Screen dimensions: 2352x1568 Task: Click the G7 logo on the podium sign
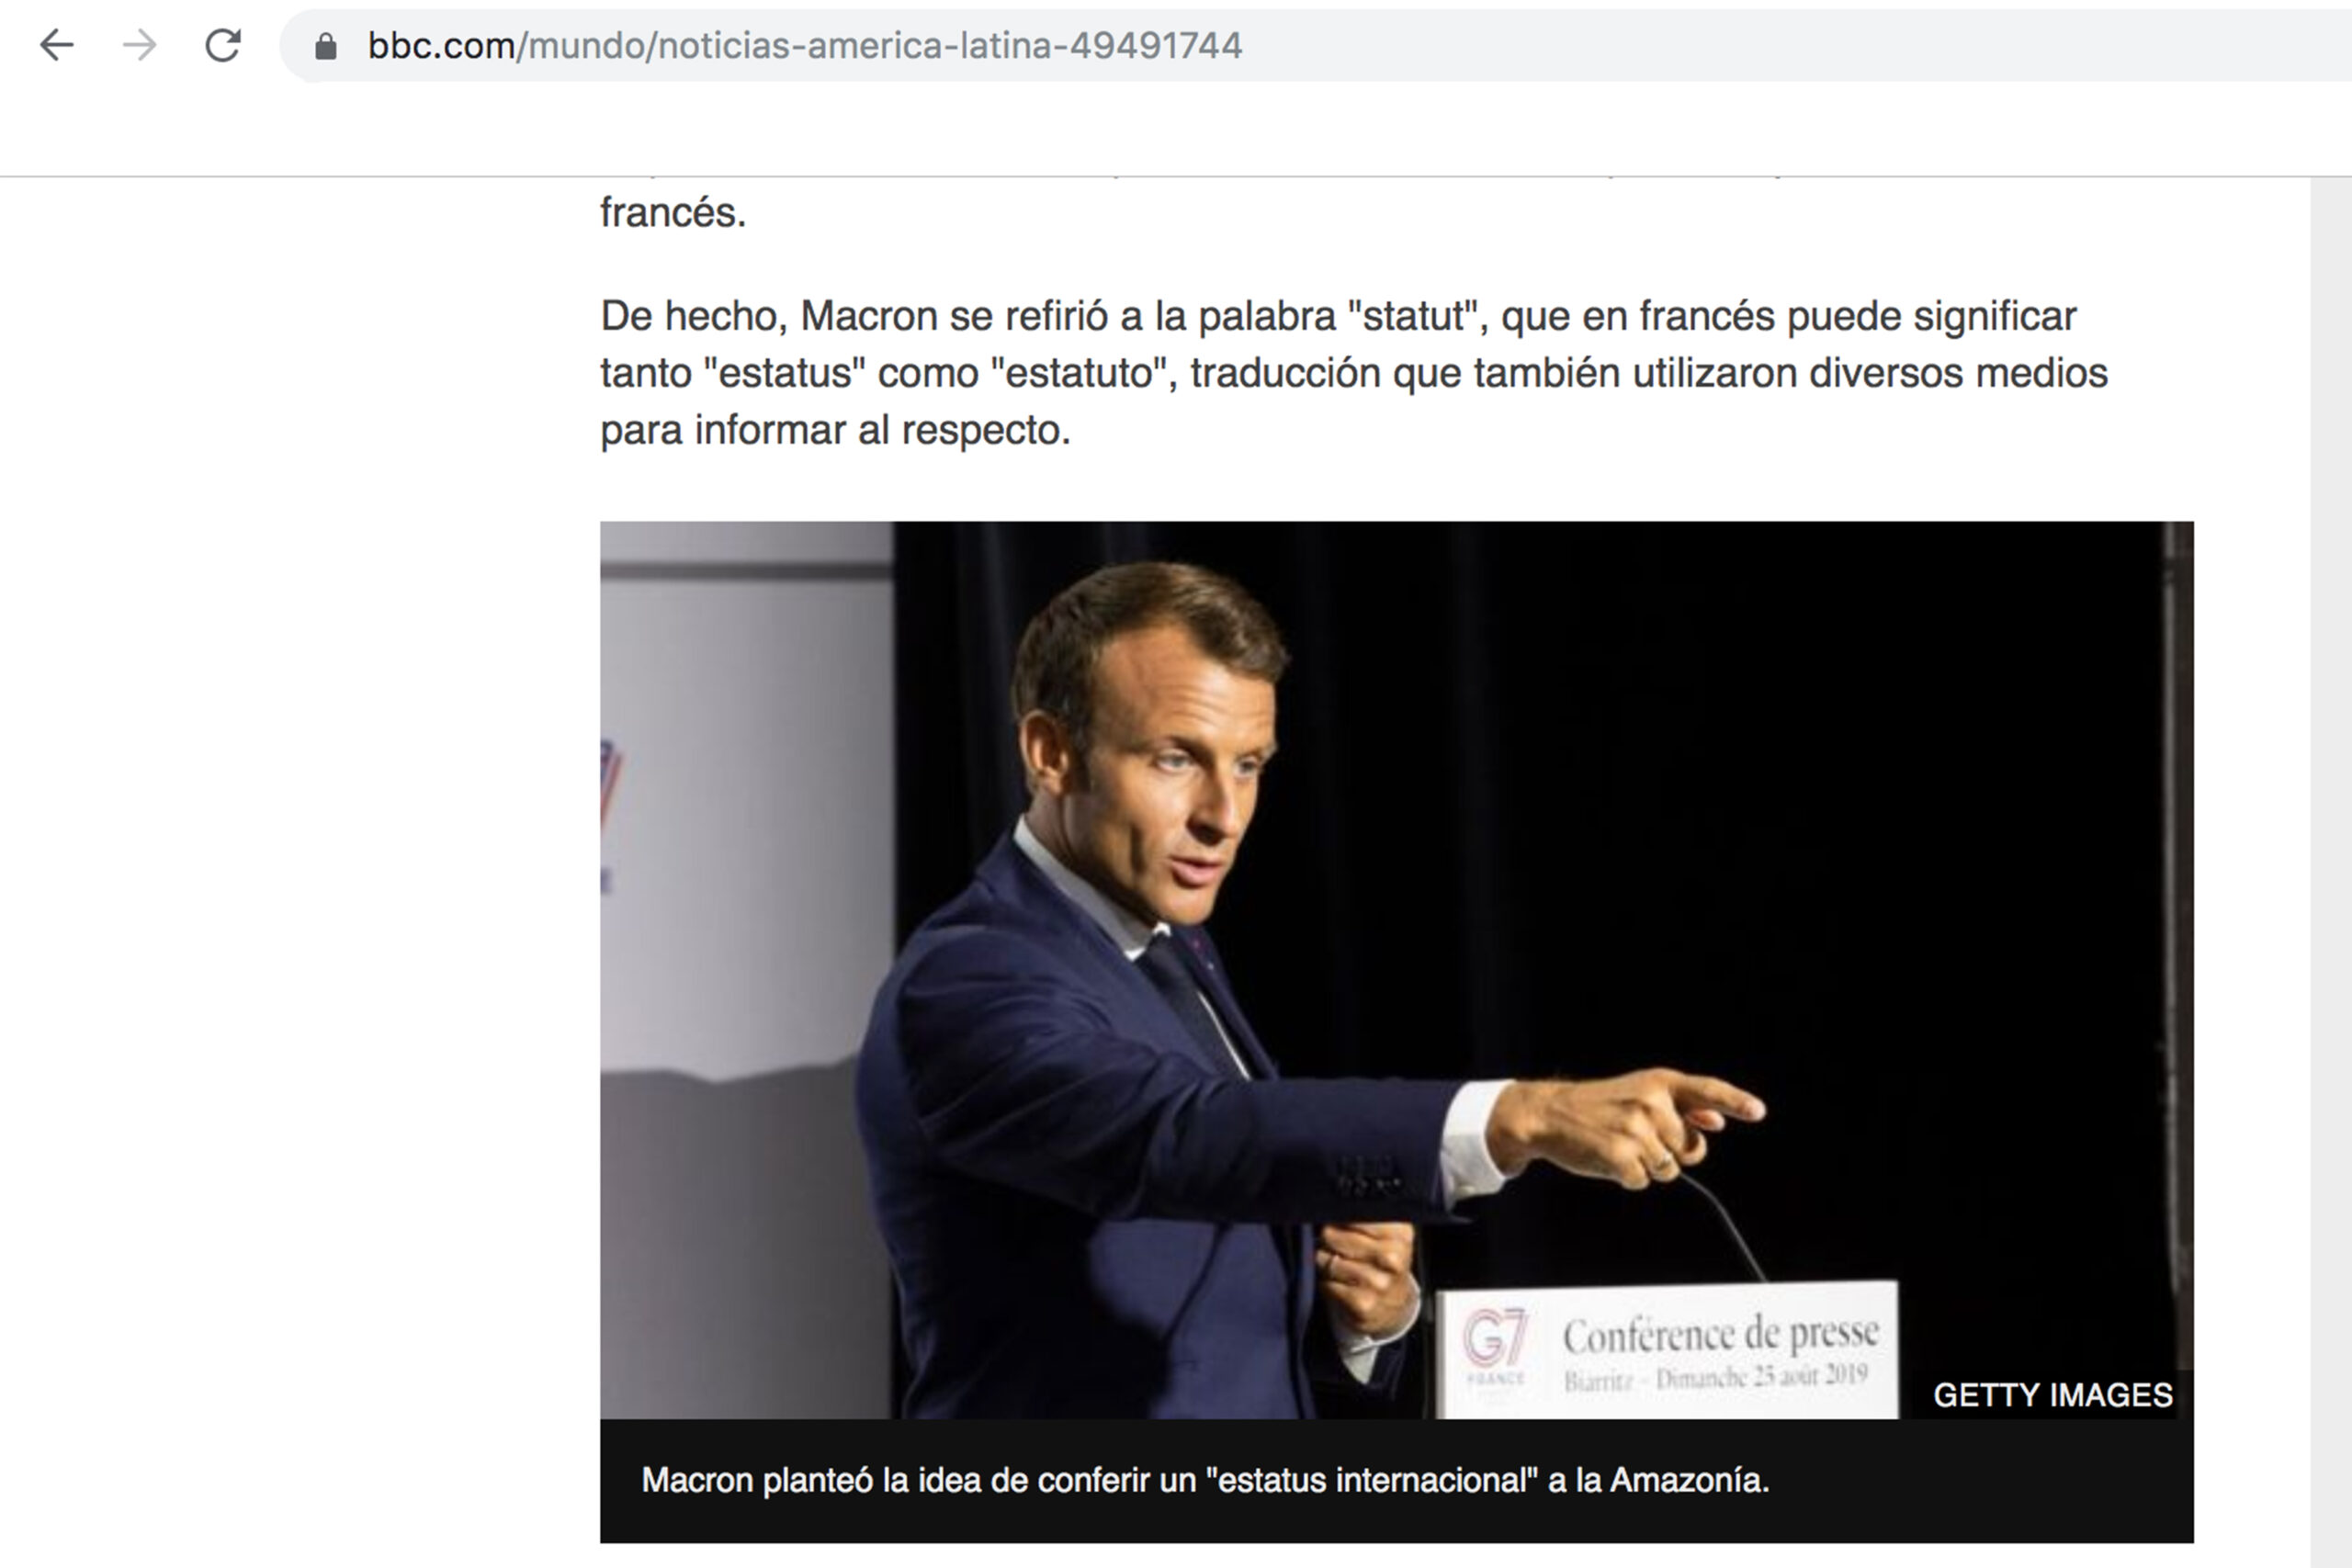(x=1495, y=1339)
